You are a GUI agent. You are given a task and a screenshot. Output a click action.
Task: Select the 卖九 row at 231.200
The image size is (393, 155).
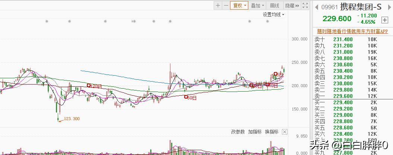pos(353,46)
